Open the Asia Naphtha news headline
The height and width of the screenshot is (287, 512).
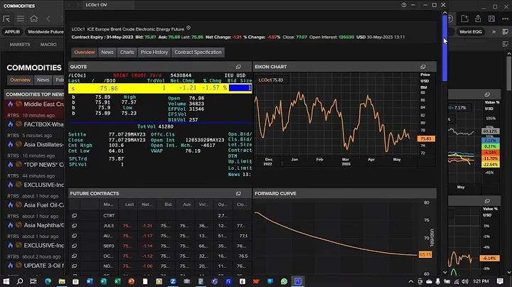(x=44, y=225)
